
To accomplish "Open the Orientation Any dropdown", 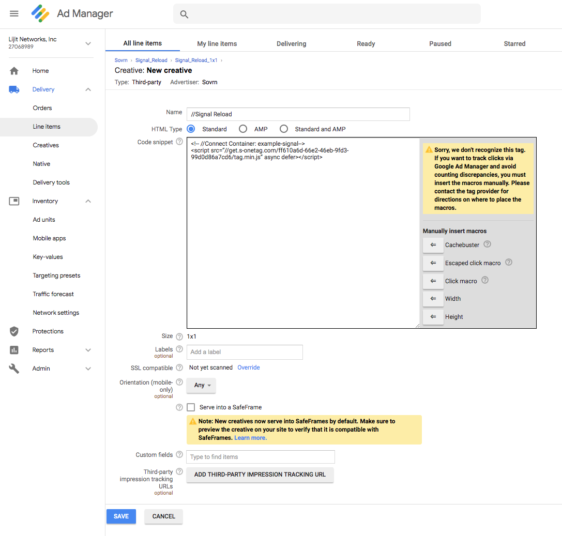I will [x=202, y=386].
